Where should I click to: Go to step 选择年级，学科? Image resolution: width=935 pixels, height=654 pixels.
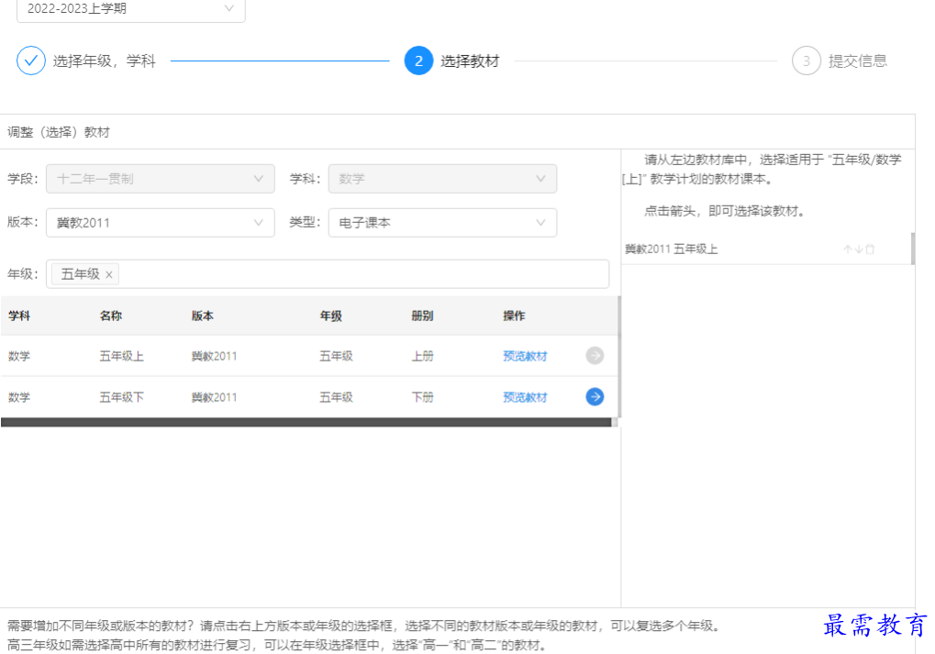pos(104,61)
